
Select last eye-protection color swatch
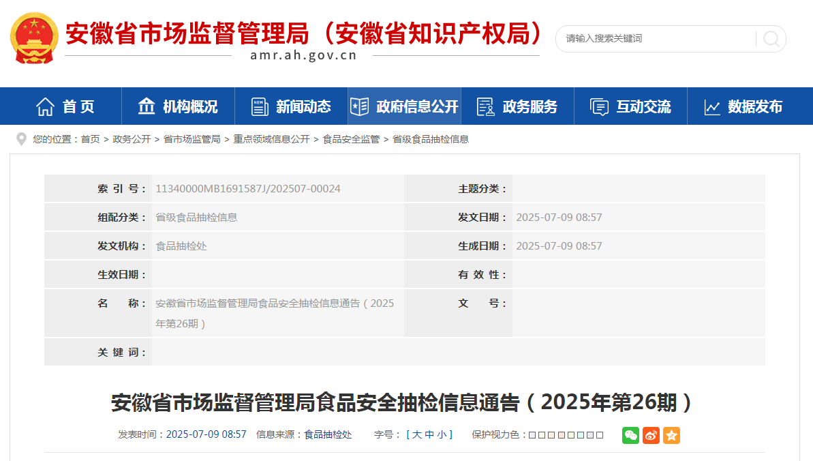600,435
